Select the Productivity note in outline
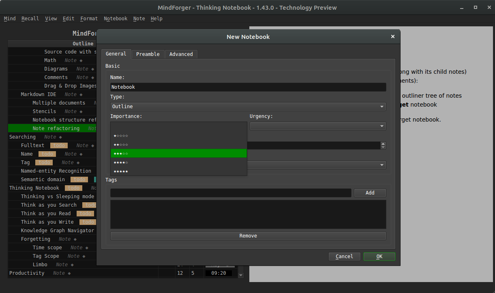 [x=27, y=273]
